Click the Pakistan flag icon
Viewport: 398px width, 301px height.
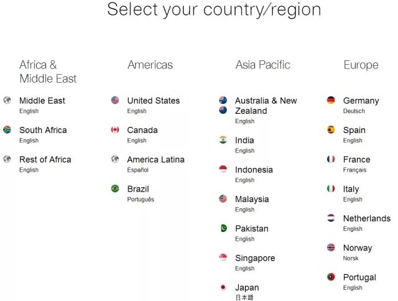tap(223, 228)
